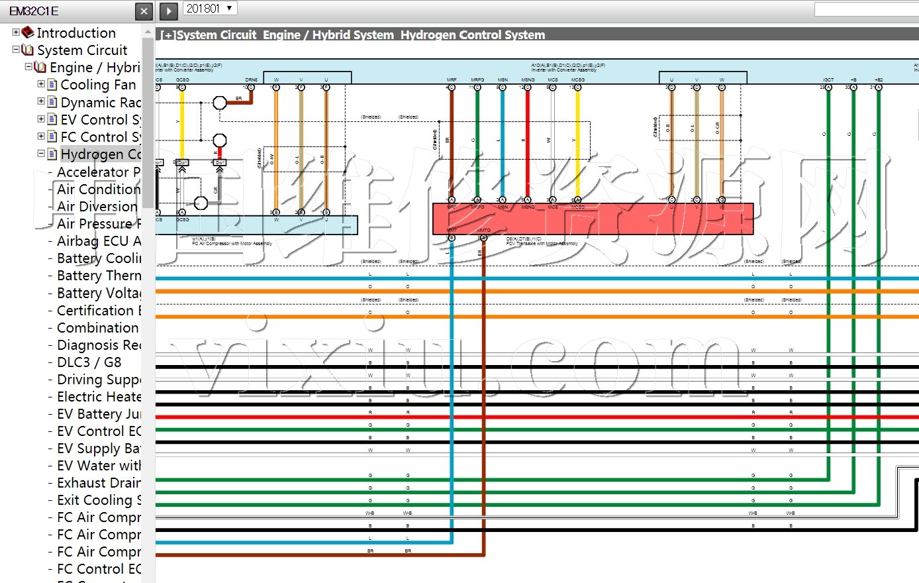The image size is (919, 583).
Task: Click the red FCV Transaxle component block
Action: tap(593, 219)
